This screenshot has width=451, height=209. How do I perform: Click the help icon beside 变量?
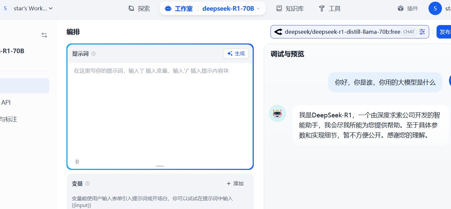(x=88, y=184)
